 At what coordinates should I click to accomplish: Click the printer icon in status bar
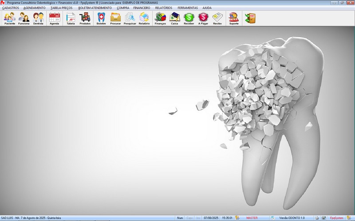click(317, 218)
